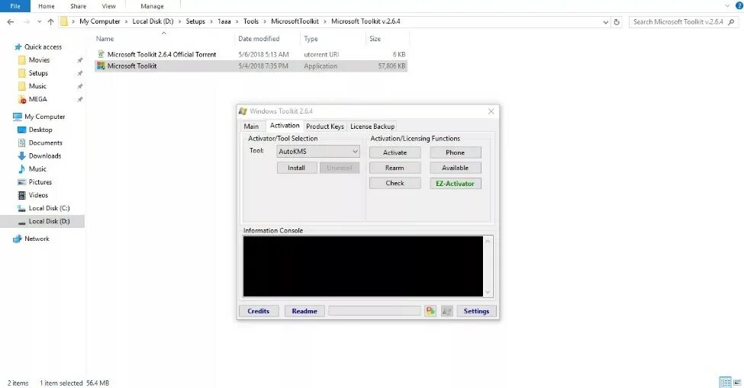Click the MicrosoftToolkit breadcrumb segment
Image resolution: width=744 pixels, height=388 pixels.
point(295,21)
